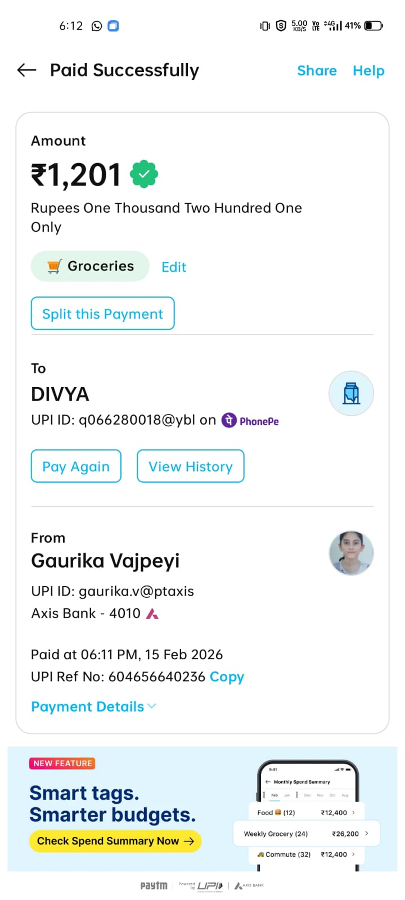Tap the Groceries cart tag
This screenshot has height=900, width=405.
point(90,266)
